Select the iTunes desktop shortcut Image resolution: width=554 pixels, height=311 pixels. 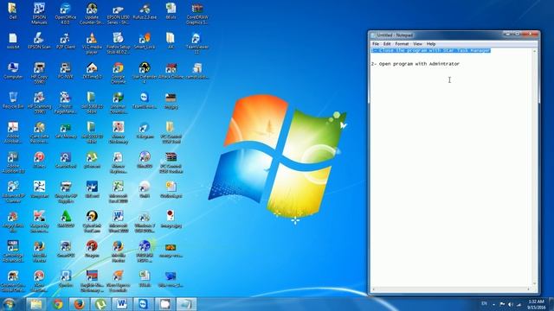tap(39, 160)
